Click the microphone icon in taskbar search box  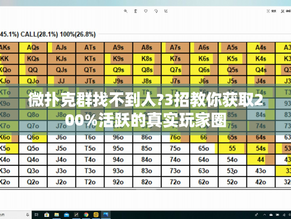27,215
